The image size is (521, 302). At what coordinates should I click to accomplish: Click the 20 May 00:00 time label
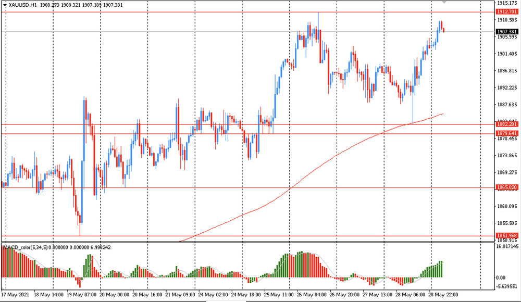[x=114, y=295]
